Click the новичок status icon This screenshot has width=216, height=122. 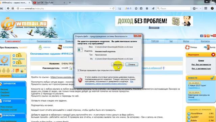[40, 47]
